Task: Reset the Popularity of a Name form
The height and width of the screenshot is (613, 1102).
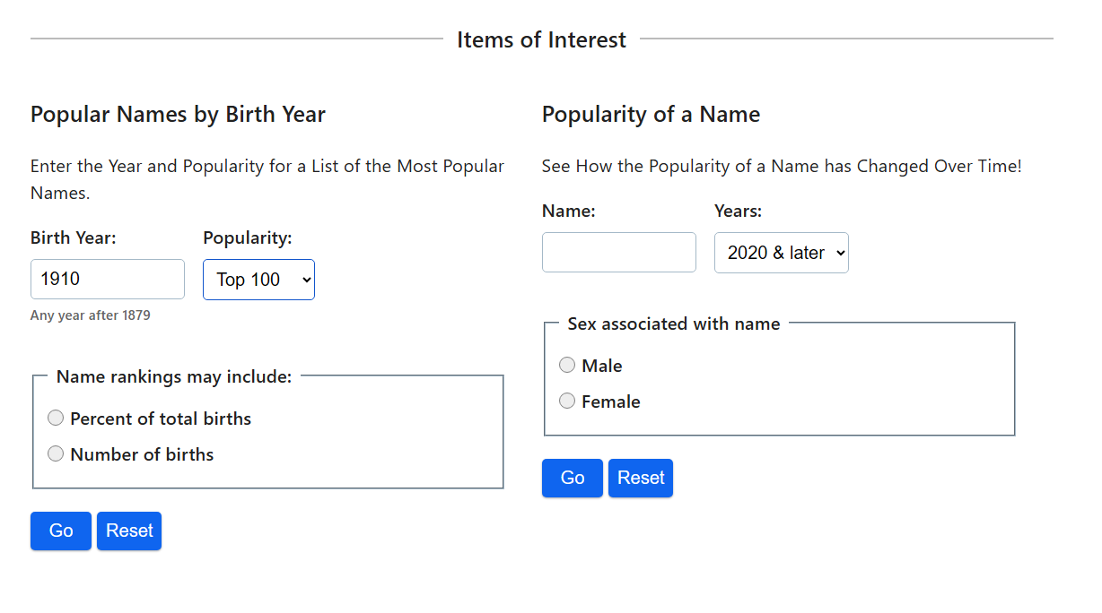Action: click(641, 478)
